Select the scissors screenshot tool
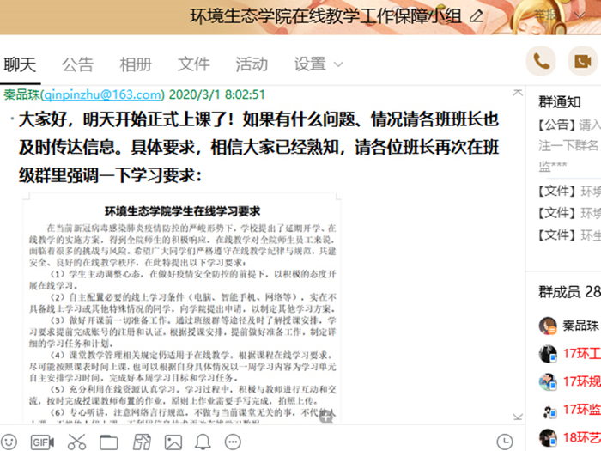601x451 pixels. click(x=76, y=442)
